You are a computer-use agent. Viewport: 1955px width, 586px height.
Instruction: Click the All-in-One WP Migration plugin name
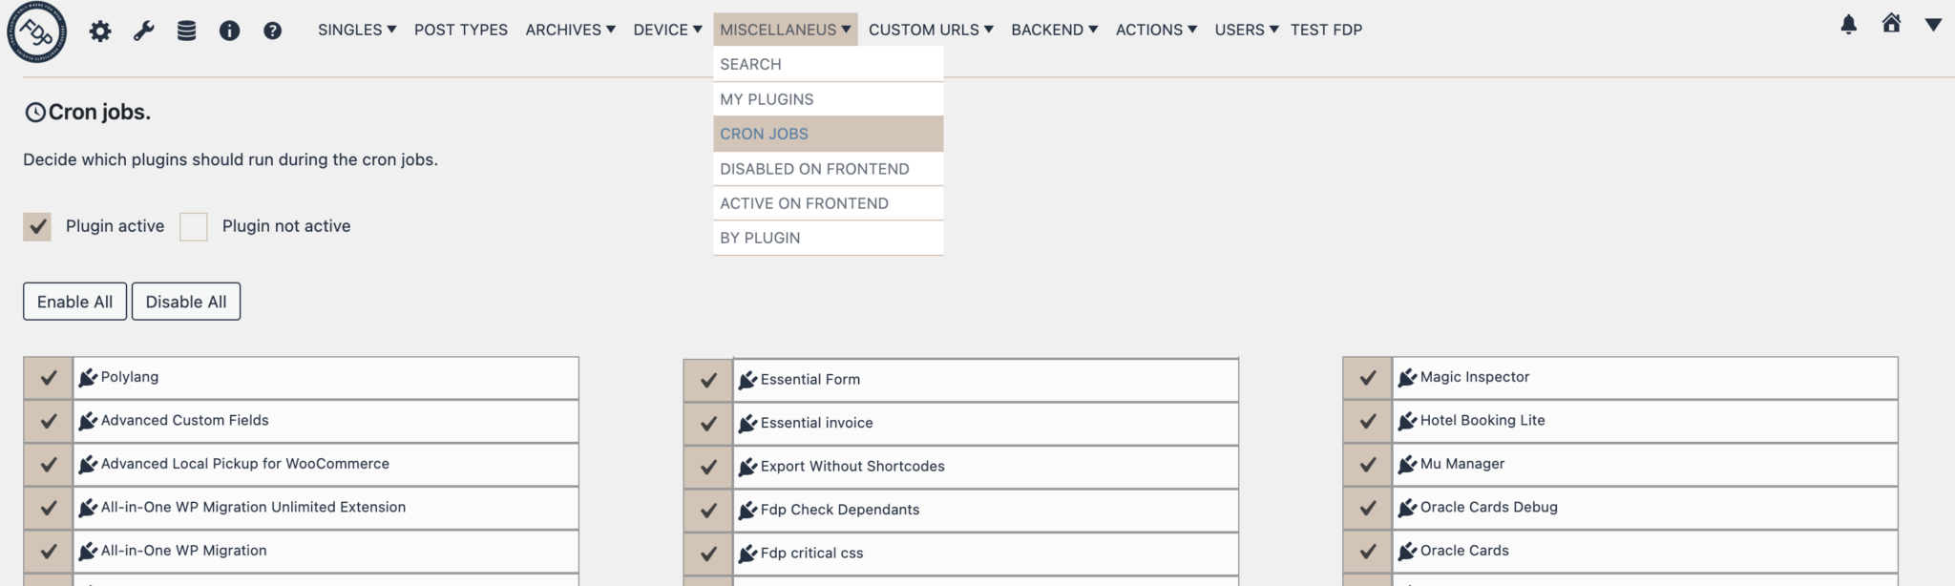coord(183,551)
